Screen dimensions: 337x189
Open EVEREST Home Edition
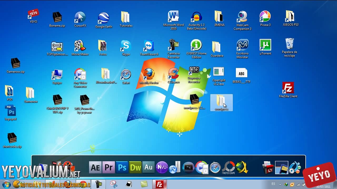click(196, 49)
